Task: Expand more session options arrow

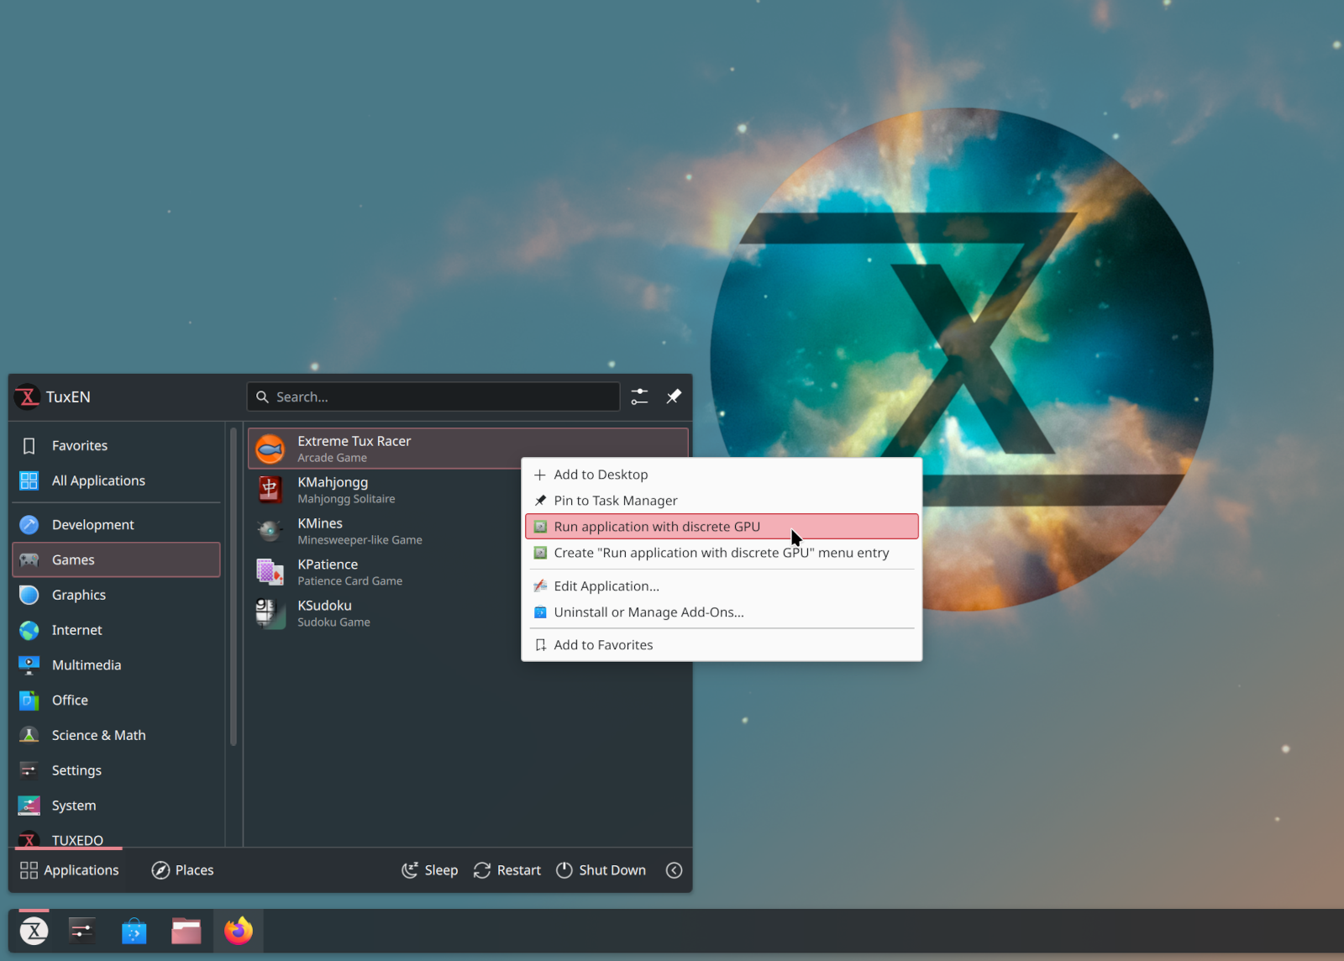Action: coord(674,870)
